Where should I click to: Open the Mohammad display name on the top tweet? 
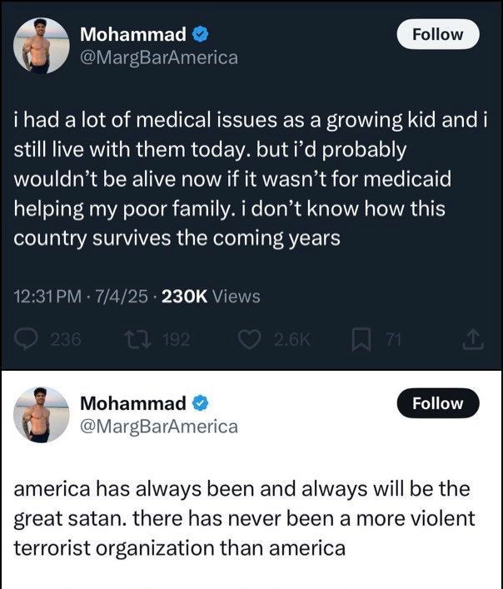pyautogui.click(x=132, y=35)
